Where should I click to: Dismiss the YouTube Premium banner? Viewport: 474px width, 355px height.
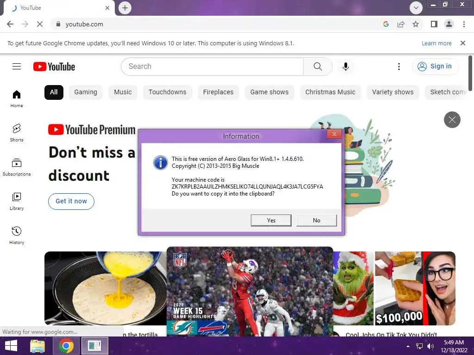452,120
